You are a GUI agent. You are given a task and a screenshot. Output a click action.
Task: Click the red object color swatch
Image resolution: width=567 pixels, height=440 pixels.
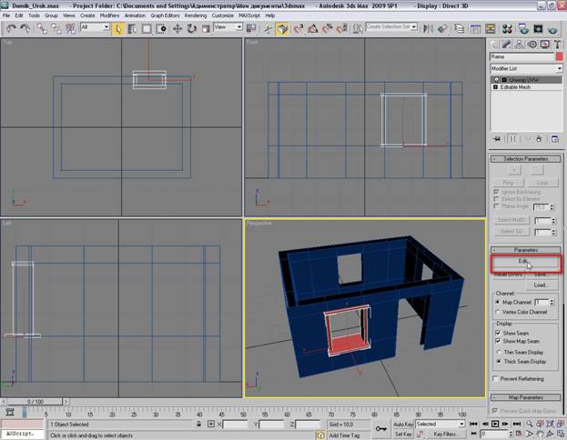coord(560,56)
